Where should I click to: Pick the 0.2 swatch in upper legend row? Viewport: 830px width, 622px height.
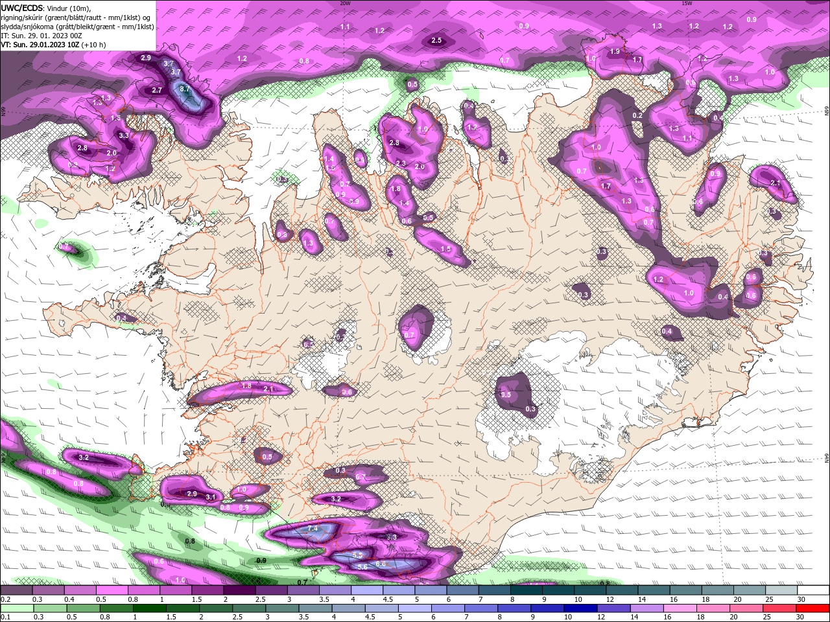click(16, 590)
